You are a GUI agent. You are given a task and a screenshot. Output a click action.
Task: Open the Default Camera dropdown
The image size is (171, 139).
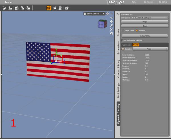(x=94, y=14)
